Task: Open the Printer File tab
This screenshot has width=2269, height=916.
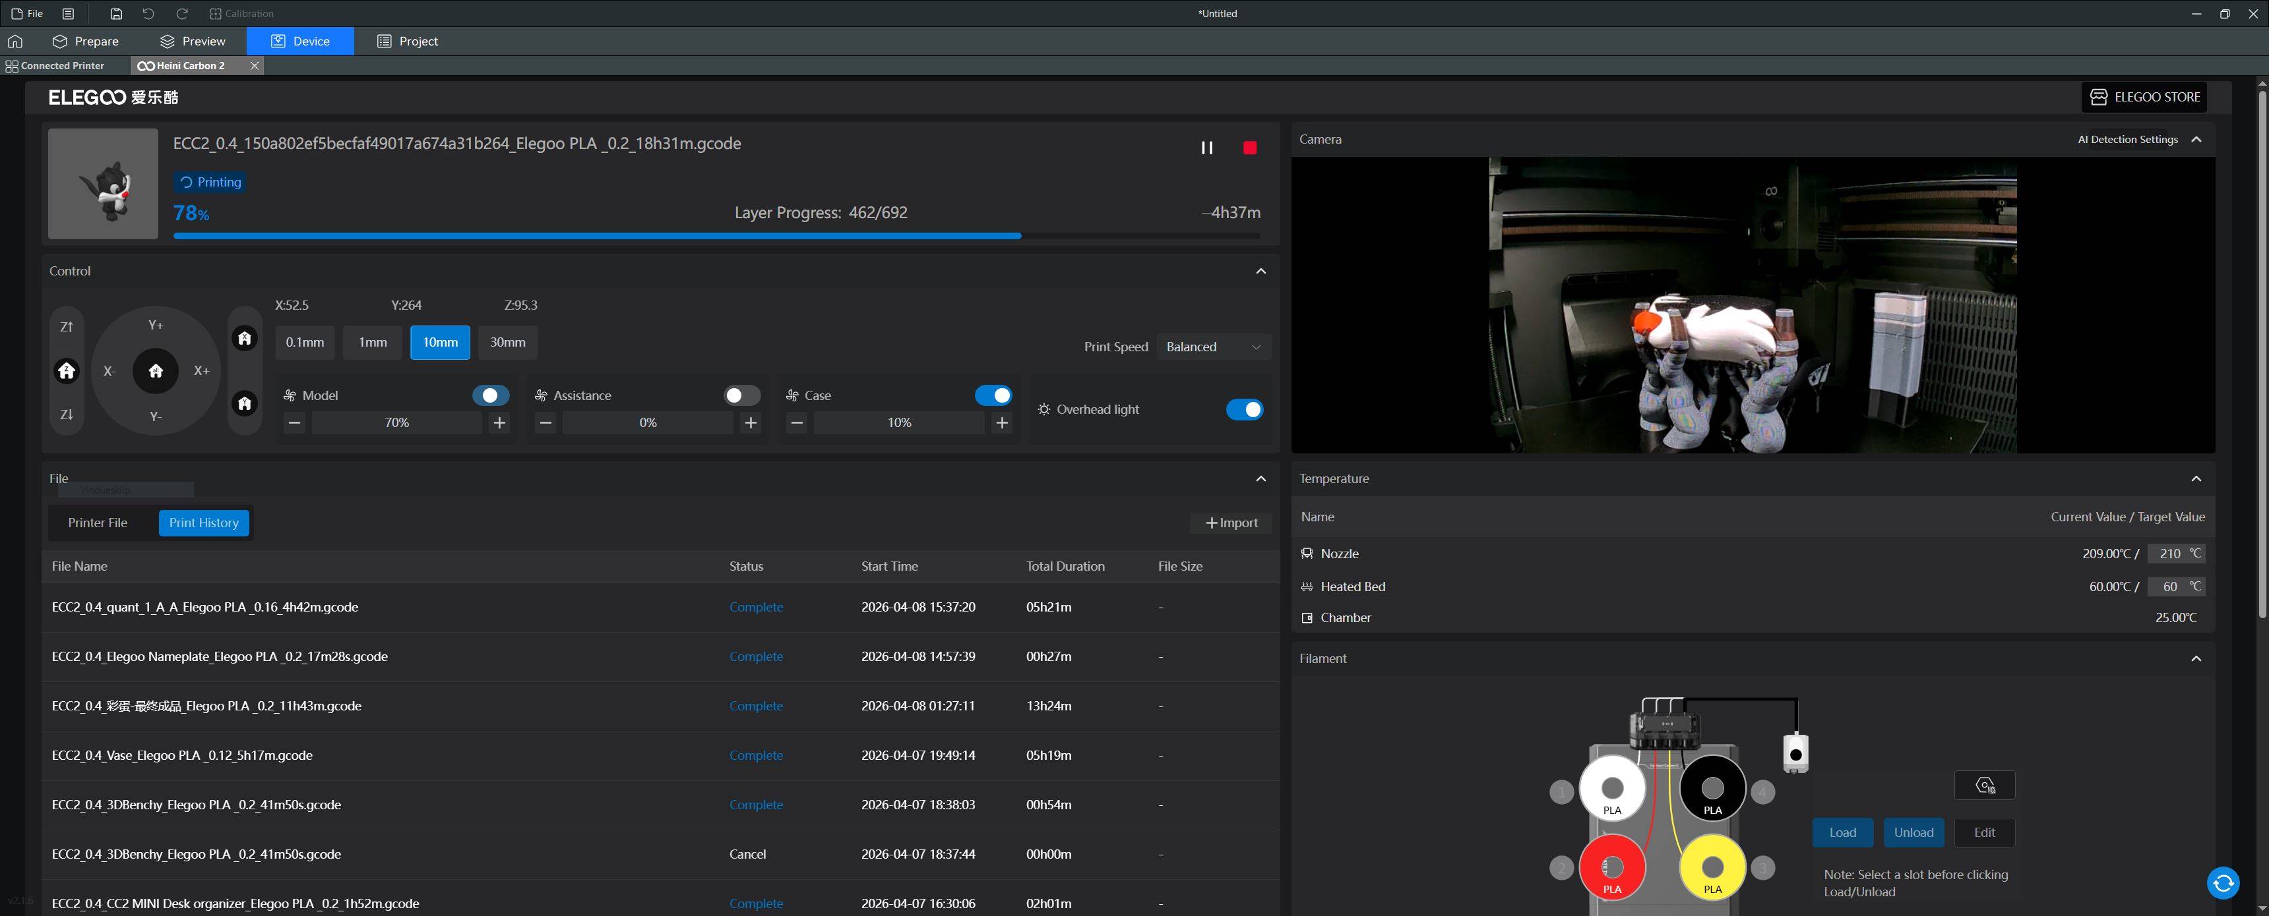Action: click(98, 523)
